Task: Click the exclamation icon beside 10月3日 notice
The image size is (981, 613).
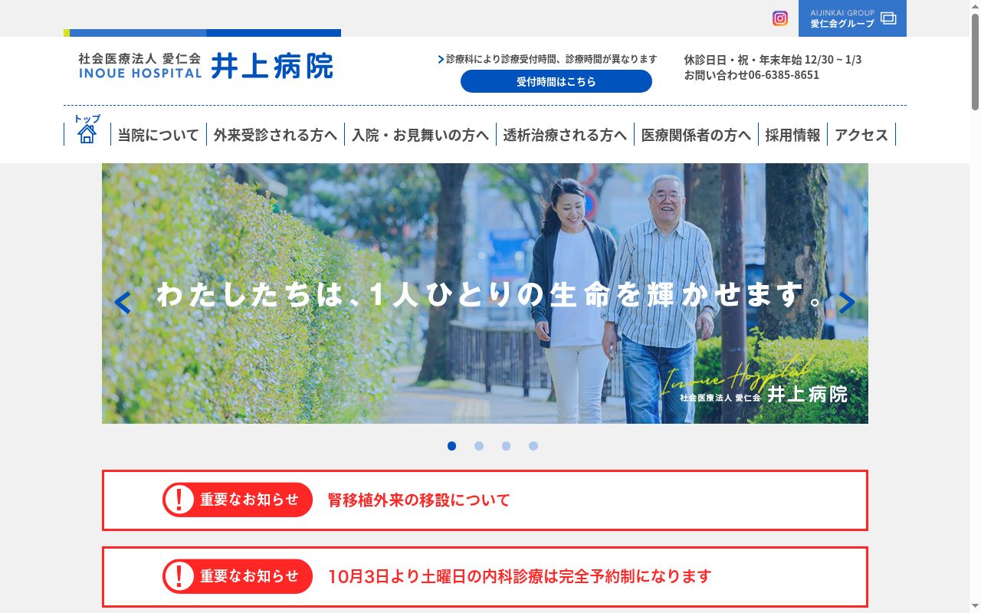Action: 179,576
